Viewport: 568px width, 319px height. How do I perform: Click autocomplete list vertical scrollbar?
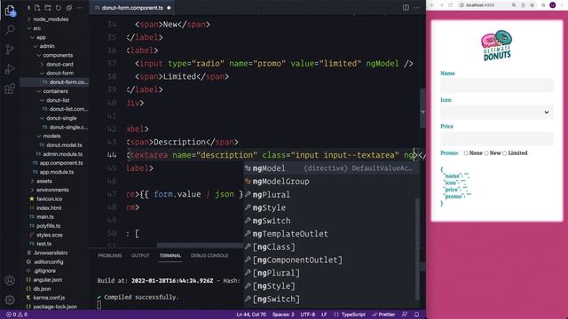coord(417,250)
